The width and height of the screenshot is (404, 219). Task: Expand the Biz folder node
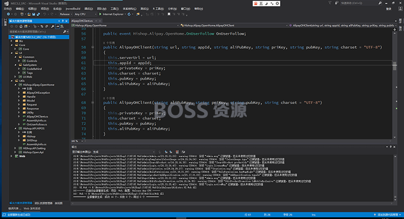(x=11, y=41)
